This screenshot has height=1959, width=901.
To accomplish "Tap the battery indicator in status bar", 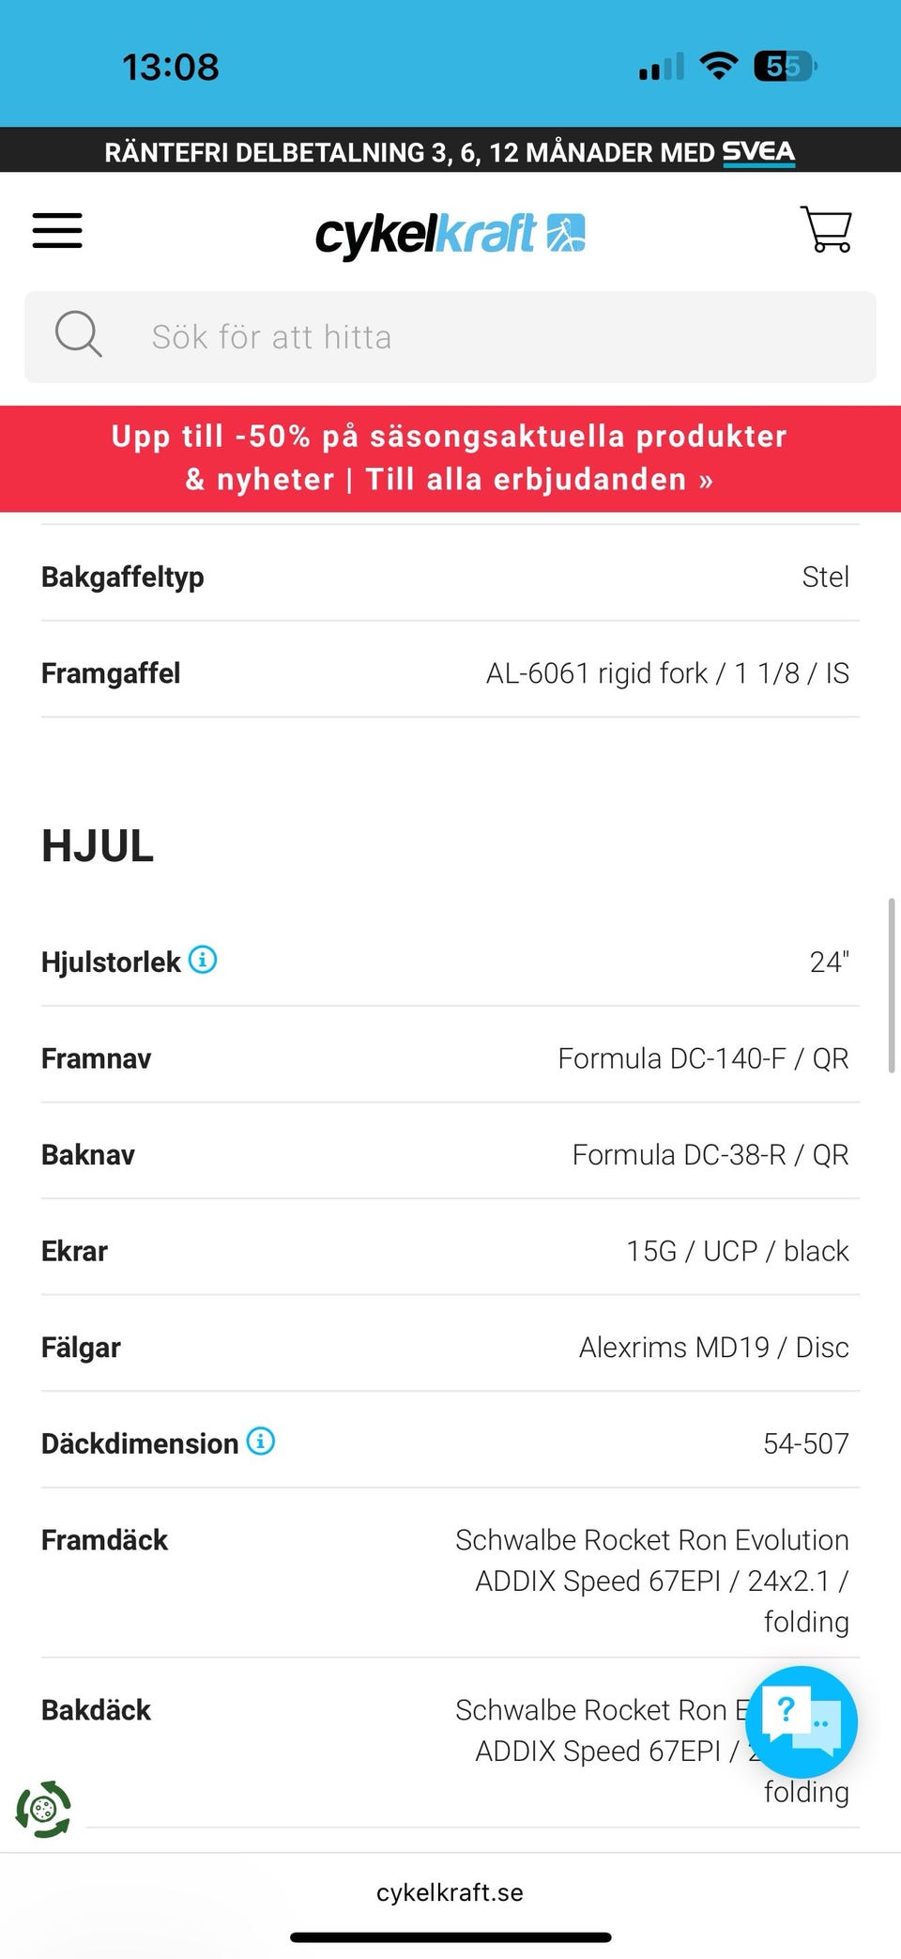I will point(785,67).
